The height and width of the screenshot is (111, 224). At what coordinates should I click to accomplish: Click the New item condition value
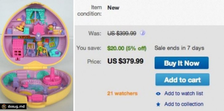(113, 8)
